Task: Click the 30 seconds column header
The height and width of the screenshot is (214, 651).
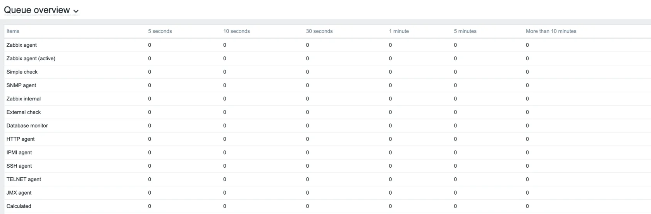Action: (x=319, y=31)
